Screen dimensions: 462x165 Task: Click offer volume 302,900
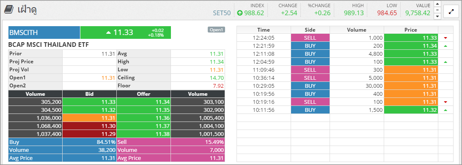pos(198,110)
